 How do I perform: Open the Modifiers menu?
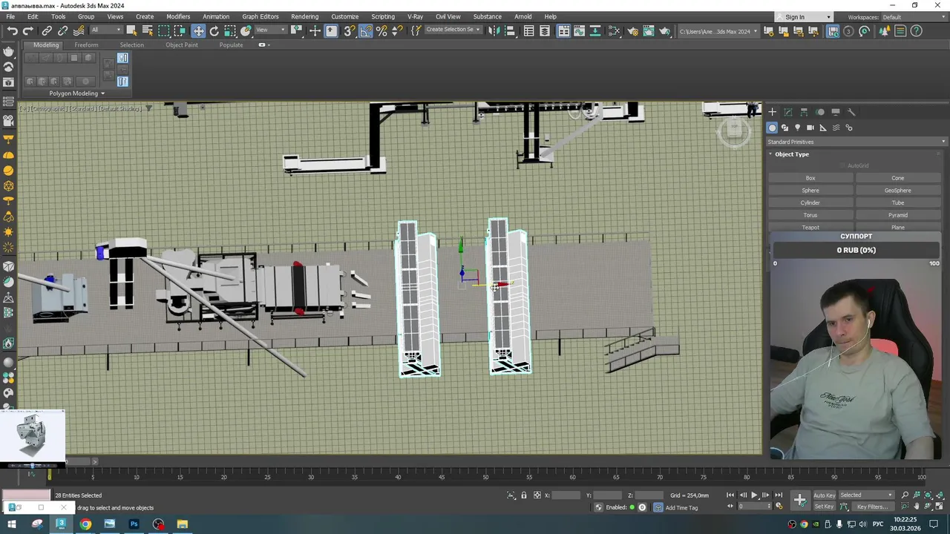pos(178,16)
